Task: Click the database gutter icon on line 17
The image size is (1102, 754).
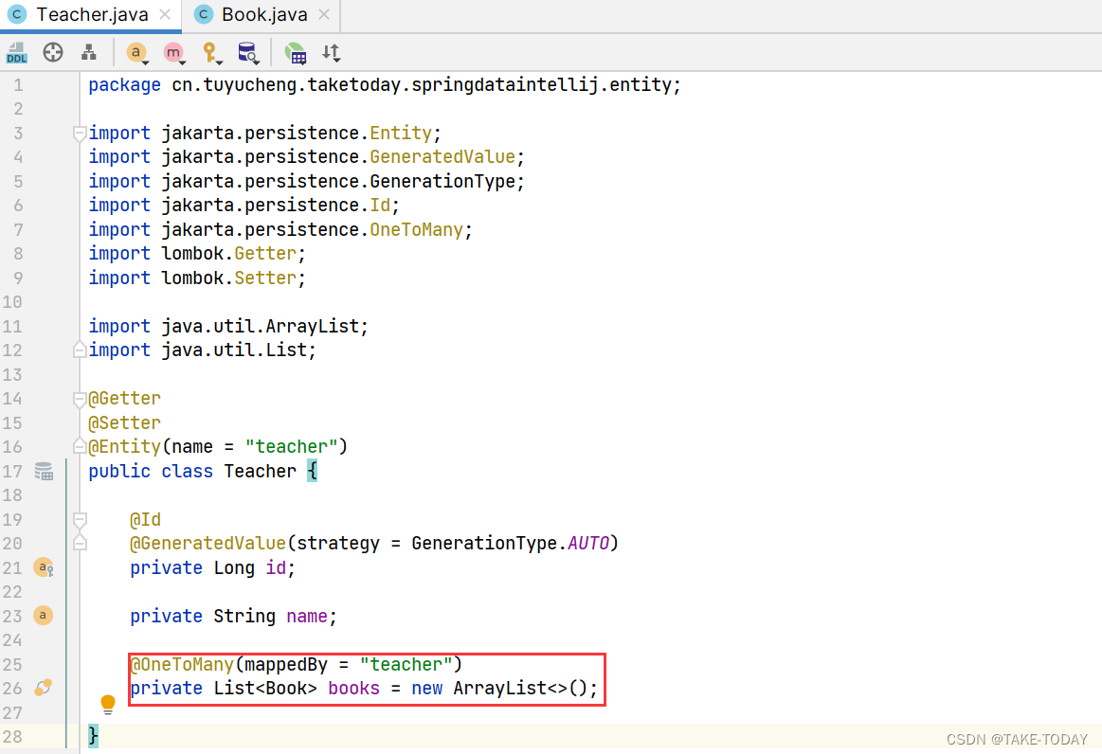Action: pos(45,471)
